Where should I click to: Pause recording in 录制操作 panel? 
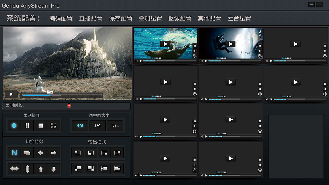(x=27, y=126)
